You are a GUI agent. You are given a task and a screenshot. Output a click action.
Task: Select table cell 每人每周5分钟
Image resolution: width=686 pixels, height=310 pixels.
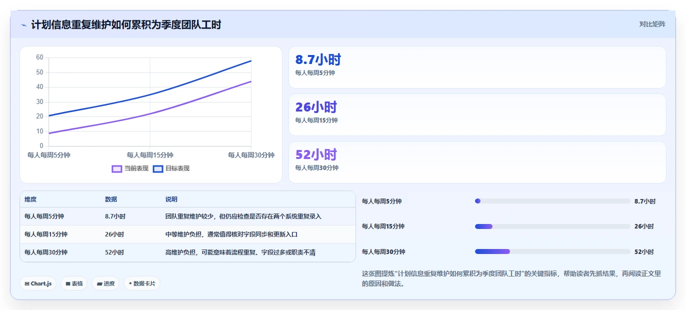click(x=44, y=216)
